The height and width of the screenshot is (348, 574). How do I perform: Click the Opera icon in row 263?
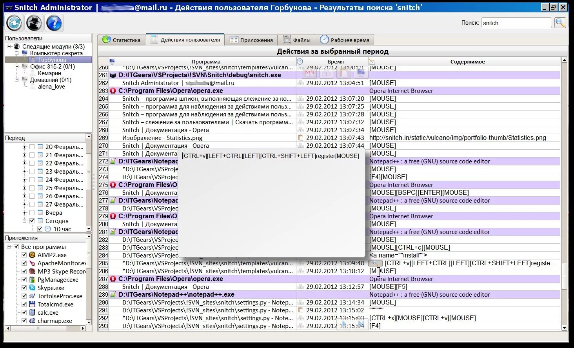pyautogui.click(x=113, y=91)
